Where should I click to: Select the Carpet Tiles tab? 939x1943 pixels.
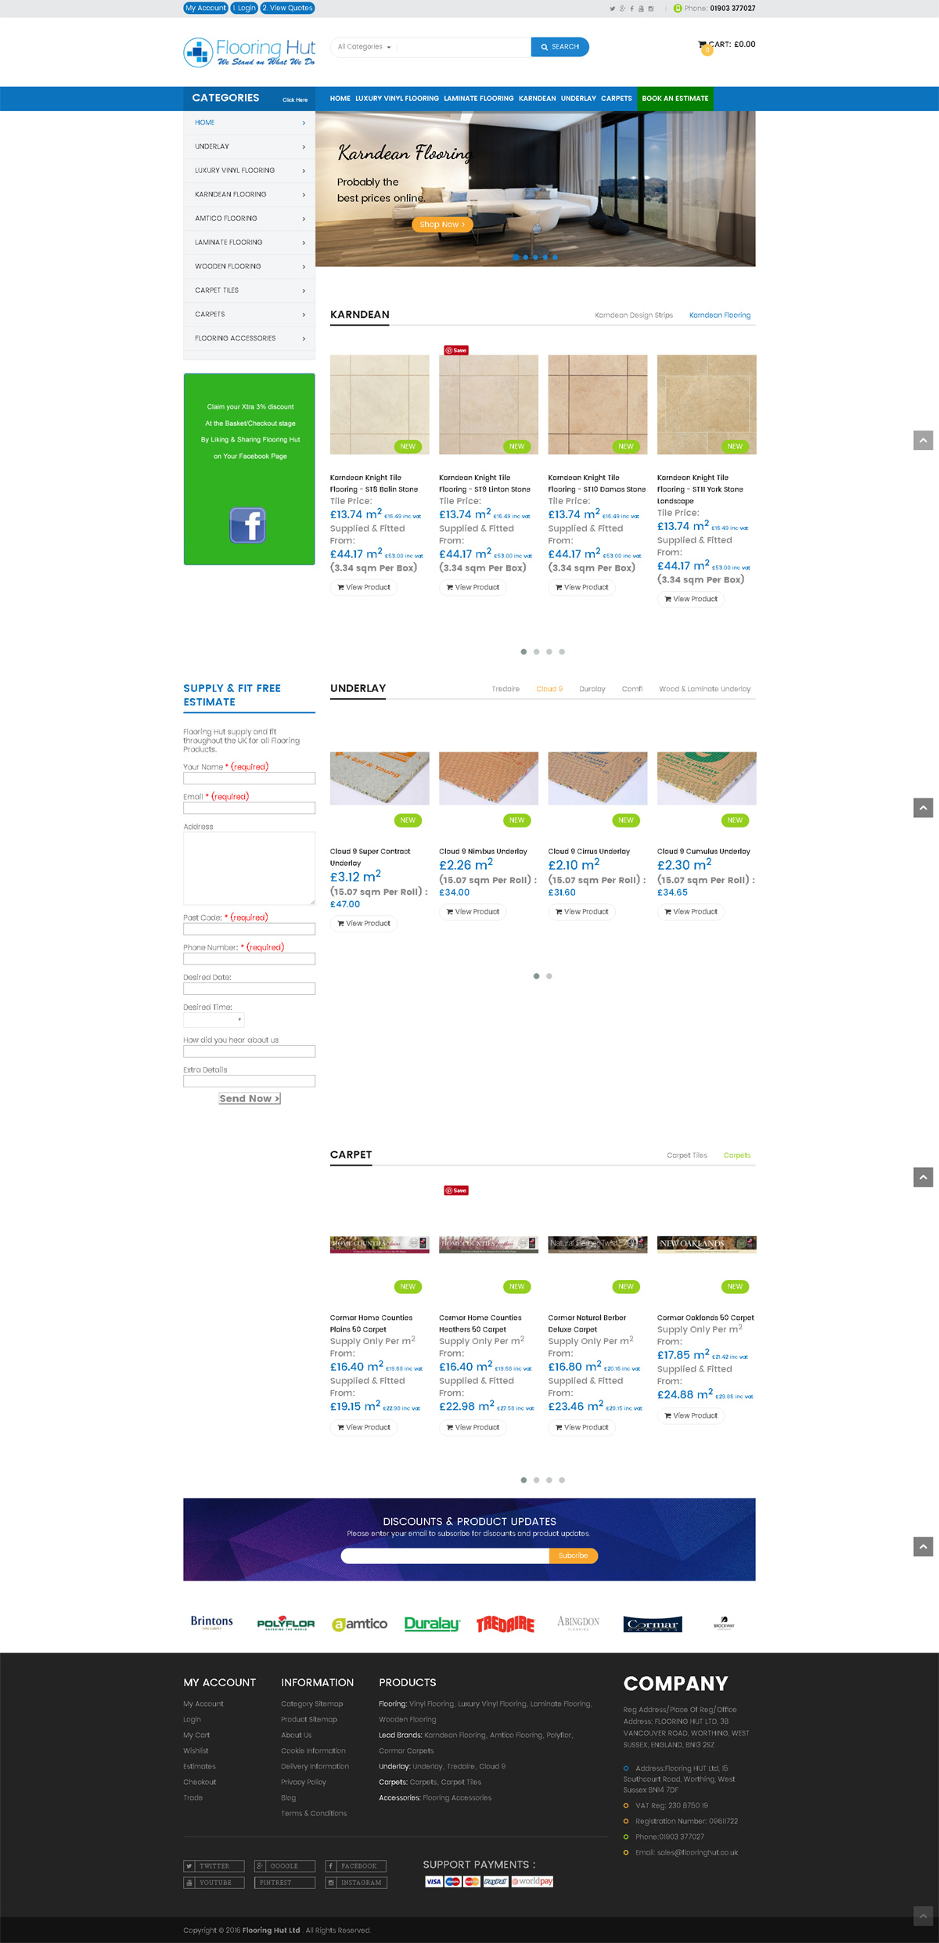pos(687,1155)
